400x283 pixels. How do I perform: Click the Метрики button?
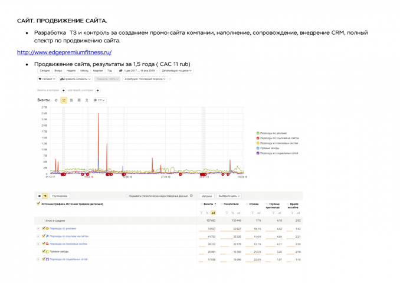pyautogui.click(x=206, y=196)
